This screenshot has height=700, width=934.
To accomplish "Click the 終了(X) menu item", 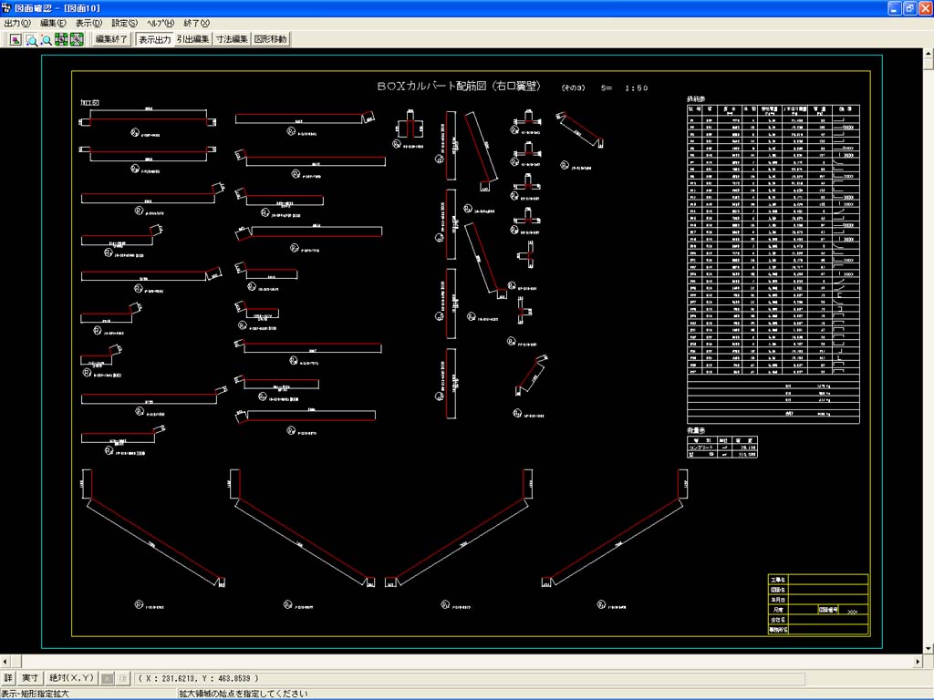I will point(197,23).
